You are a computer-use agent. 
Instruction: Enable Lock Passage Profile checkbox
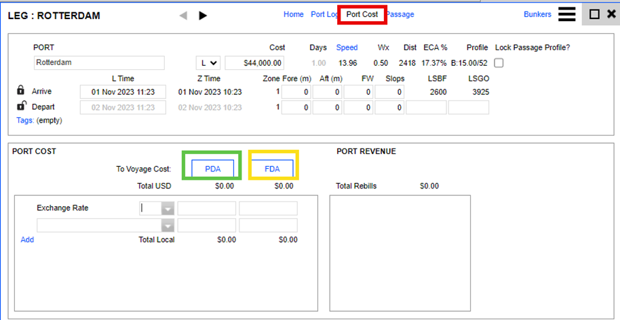click(499, 63)
